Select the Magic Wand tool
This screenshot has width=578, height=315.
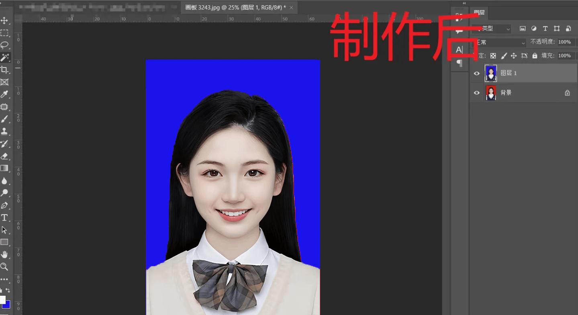coord(5,57)
